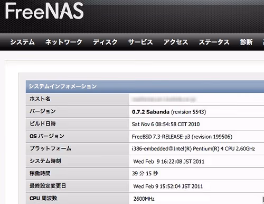Image resolution: width=264 pixels, height=204 pixels.
Task: Click the blurred hostname value
Action: coord(164,100)
